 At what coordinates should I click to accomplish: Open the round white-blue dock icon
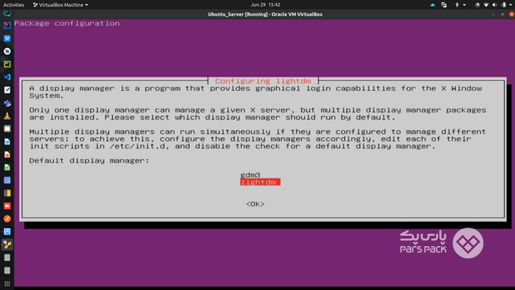tap(7, 51)
